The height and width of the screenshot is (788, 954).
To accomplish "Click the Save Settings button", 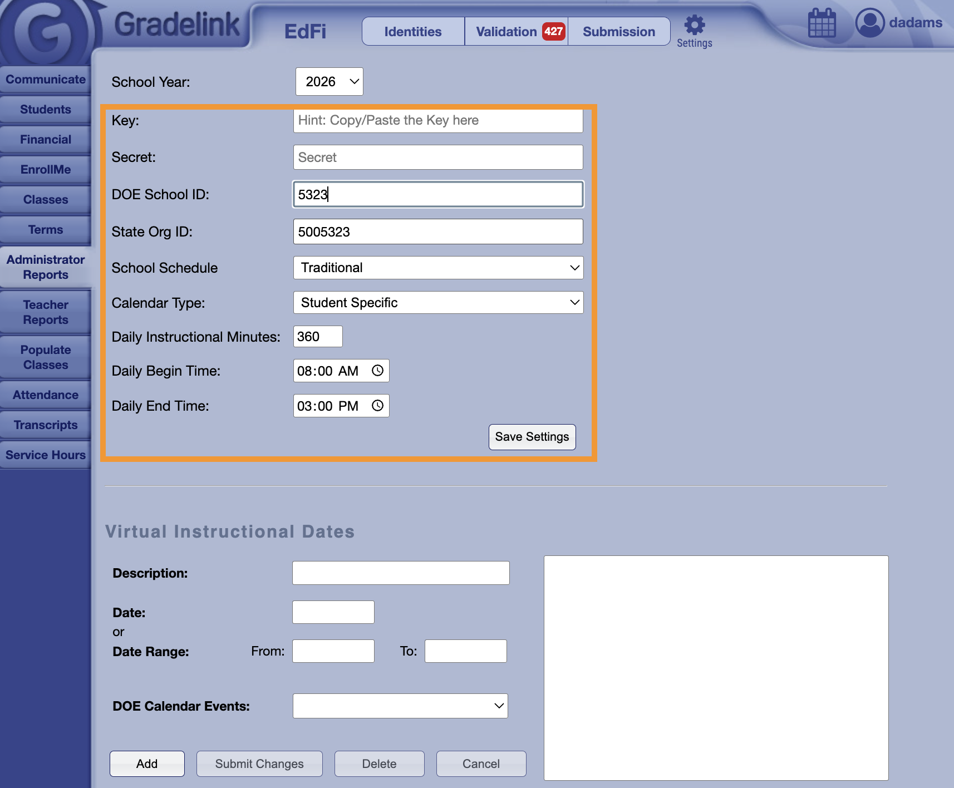I will click(532, 437).
